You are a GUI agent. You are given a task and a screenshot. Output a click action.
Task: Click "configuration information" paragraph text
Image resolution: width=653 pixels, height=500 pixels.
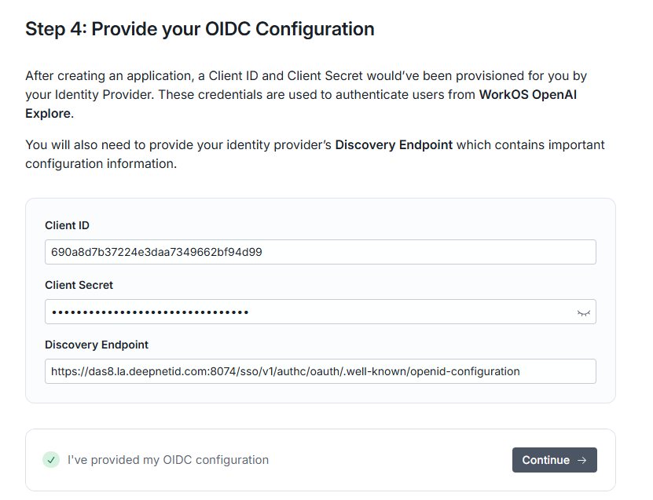coord(101,164)
